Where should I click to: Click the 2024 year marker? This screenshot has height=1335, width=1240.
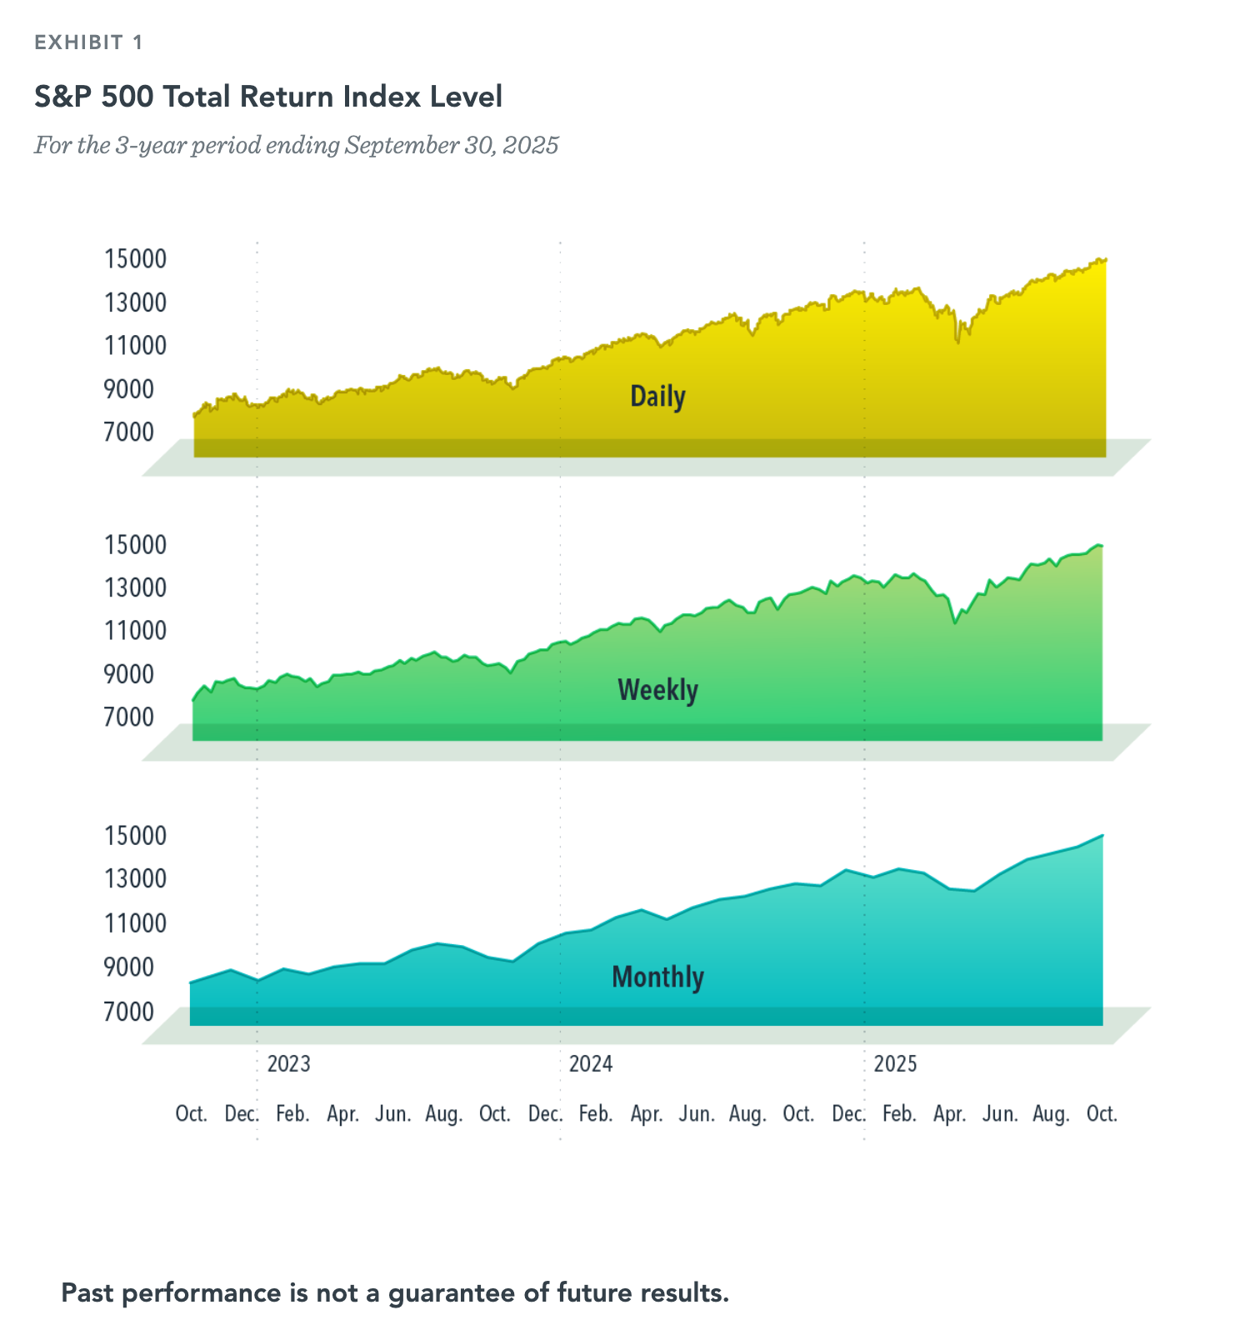click(x=591, y=1064)
